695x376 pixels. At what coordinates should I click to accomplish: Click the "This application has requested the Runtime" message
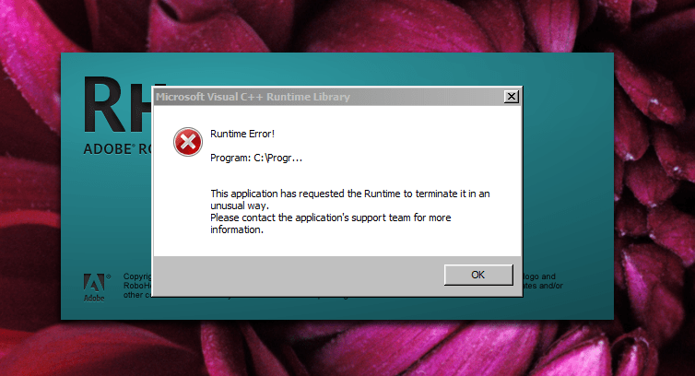pyautogui.click(x=349, y=200)
